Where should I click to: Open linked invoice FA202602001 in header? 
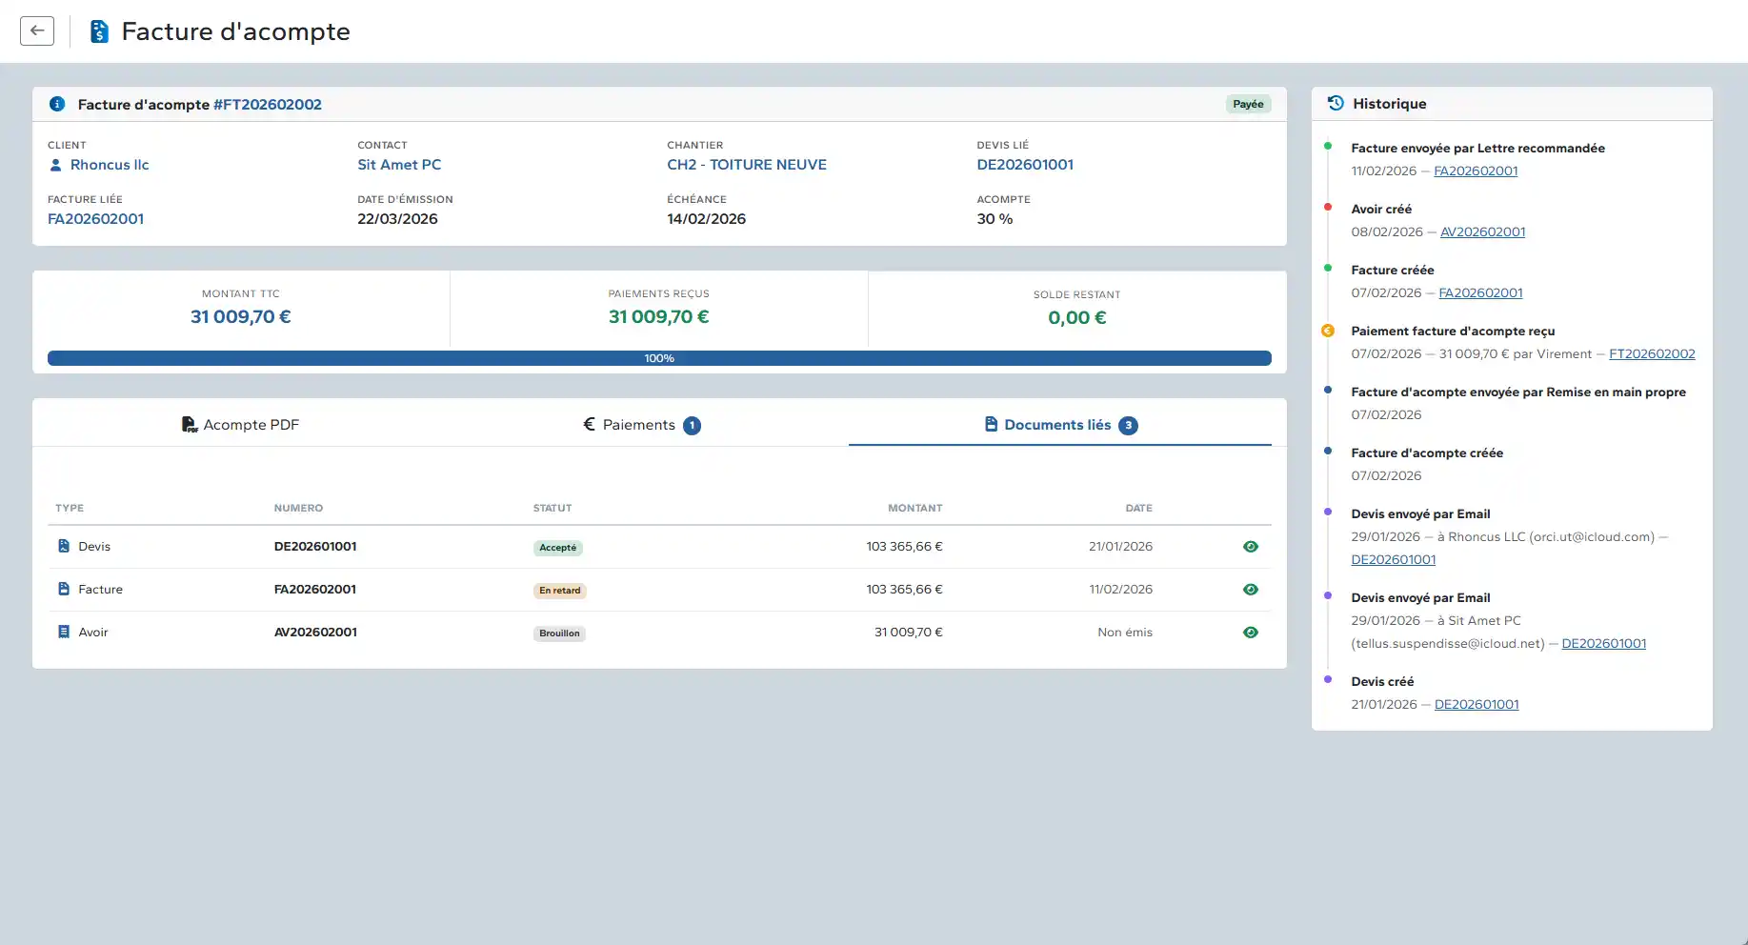96,219
